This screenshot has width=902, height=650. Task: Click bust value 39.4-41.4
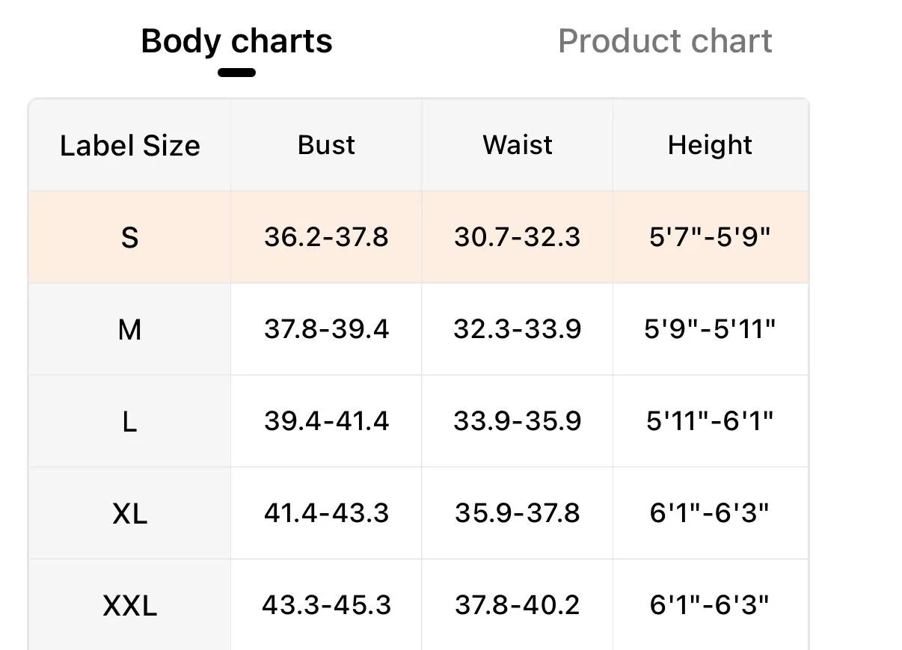pos(326,421)
